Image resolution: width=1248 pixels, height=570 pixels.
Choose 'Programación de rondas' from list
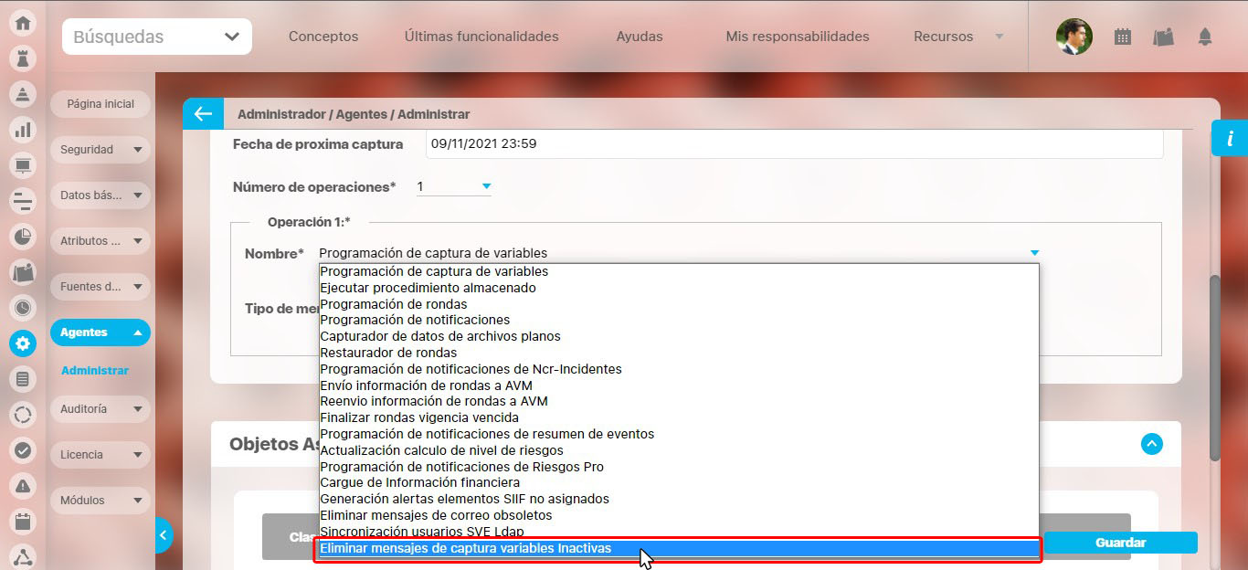pyautogui.click(x=394, y=304)
